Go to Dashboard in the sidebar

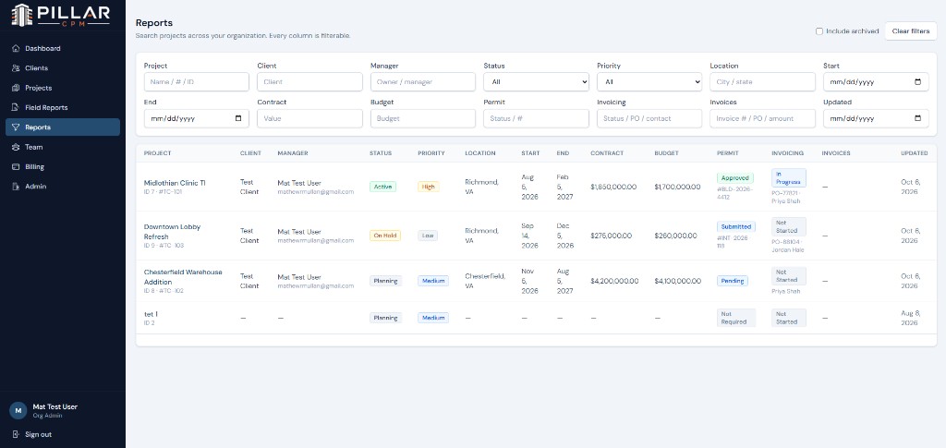pyautogui.click(x=63, y=48)
